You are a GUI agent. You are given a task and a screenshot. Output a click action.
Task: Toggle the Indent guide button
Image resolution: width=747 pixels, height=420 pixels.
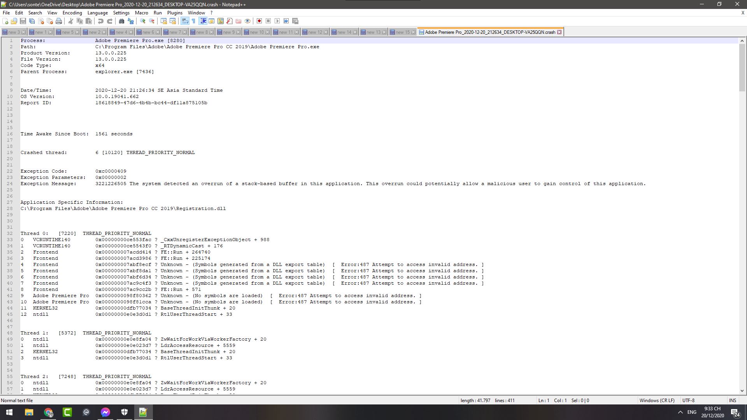click(203, 21)
